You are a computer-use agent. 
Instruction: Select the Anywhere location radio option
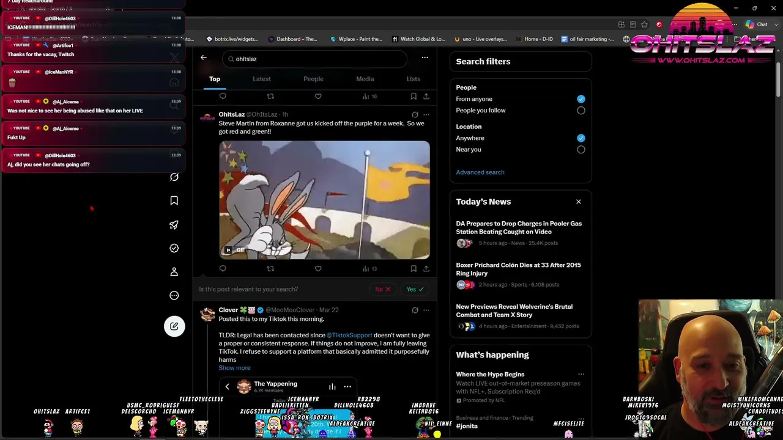581,138
